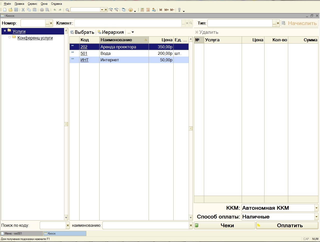Viewport: 320px width, 242px height.
Task: Clear the Тип field with X
Action: pos(278,23)
